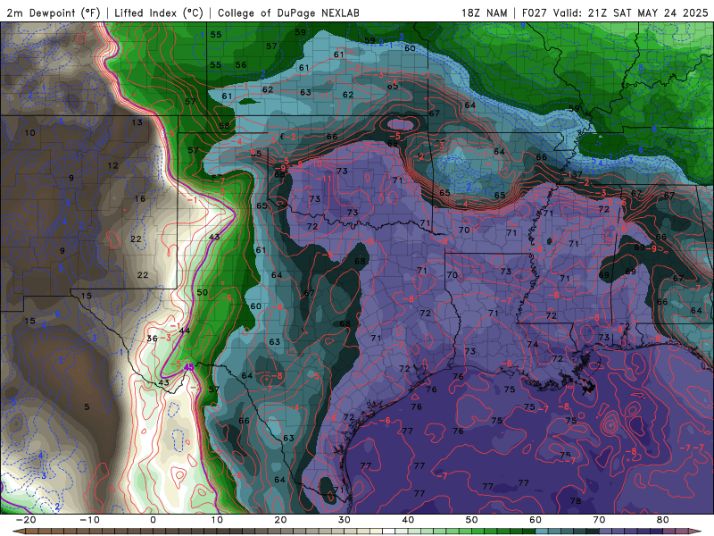The height and width of the screenshot is (536, 714).
Task: Click the "Lifted Index (°C)" title text
Action: coord(159,13)
